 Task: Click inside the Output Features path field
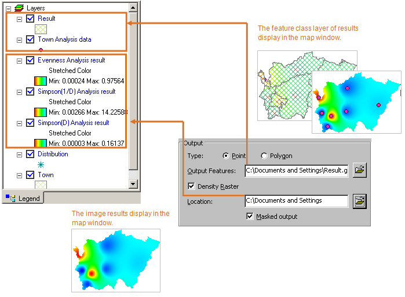point(296,170)
